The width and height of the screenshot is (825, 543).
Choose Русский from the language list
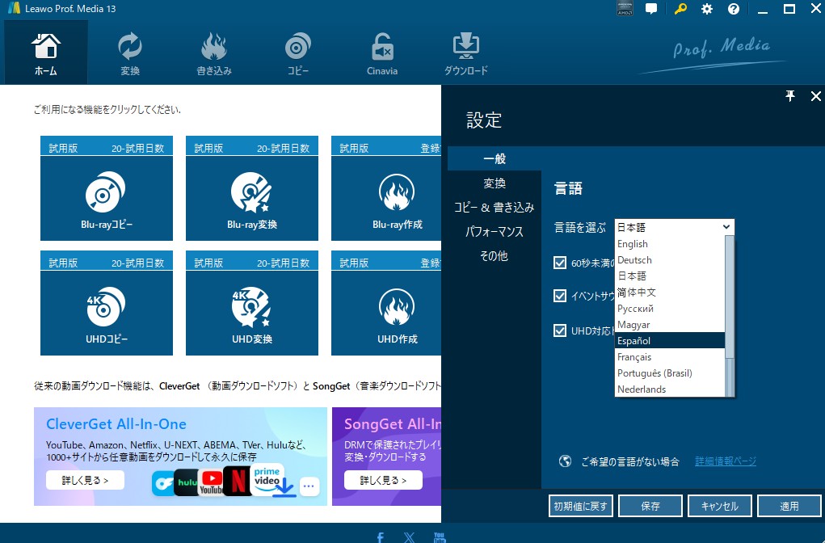point(670,309)
